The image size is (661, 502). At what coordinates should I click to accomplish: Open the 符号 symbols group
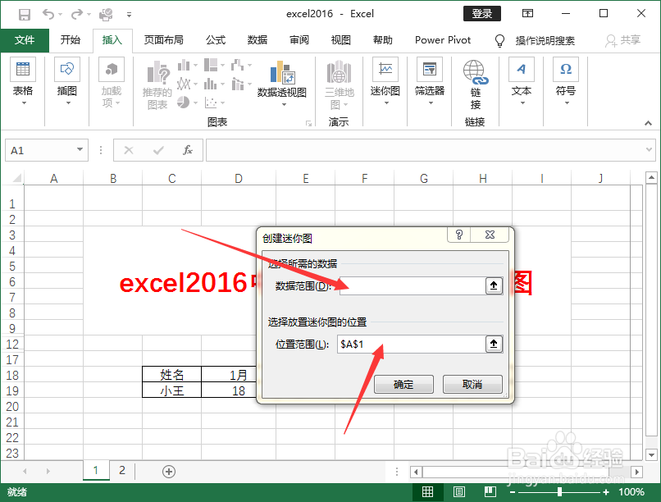pos(566,81)
